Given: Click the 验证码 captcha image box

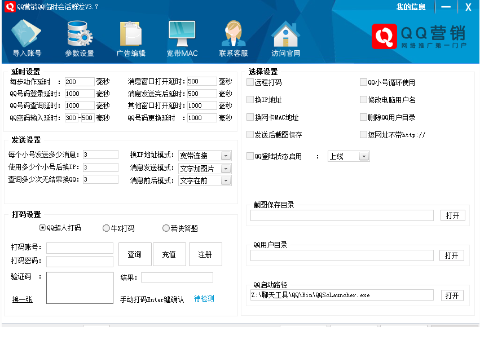Looking at the screenshot, I should pyautogui.click(x=80, y=288).
